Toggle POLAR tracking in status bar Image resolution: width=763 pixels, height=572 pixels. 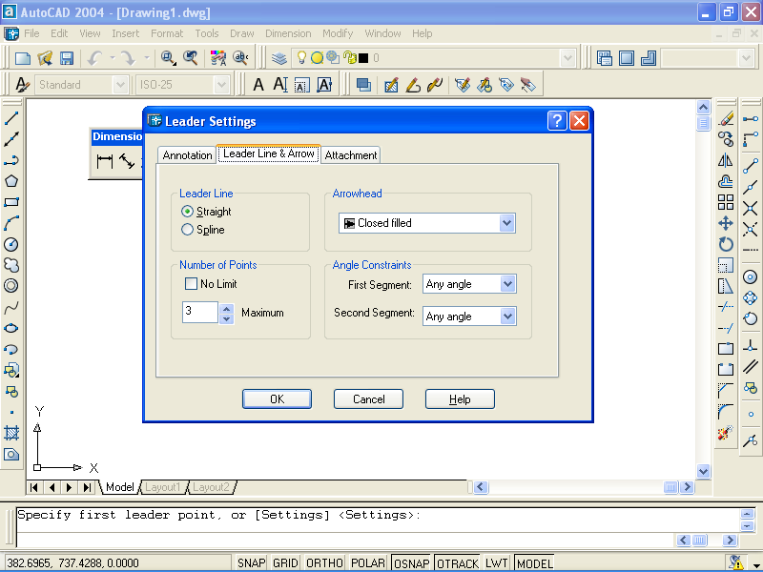click(368, 563)
